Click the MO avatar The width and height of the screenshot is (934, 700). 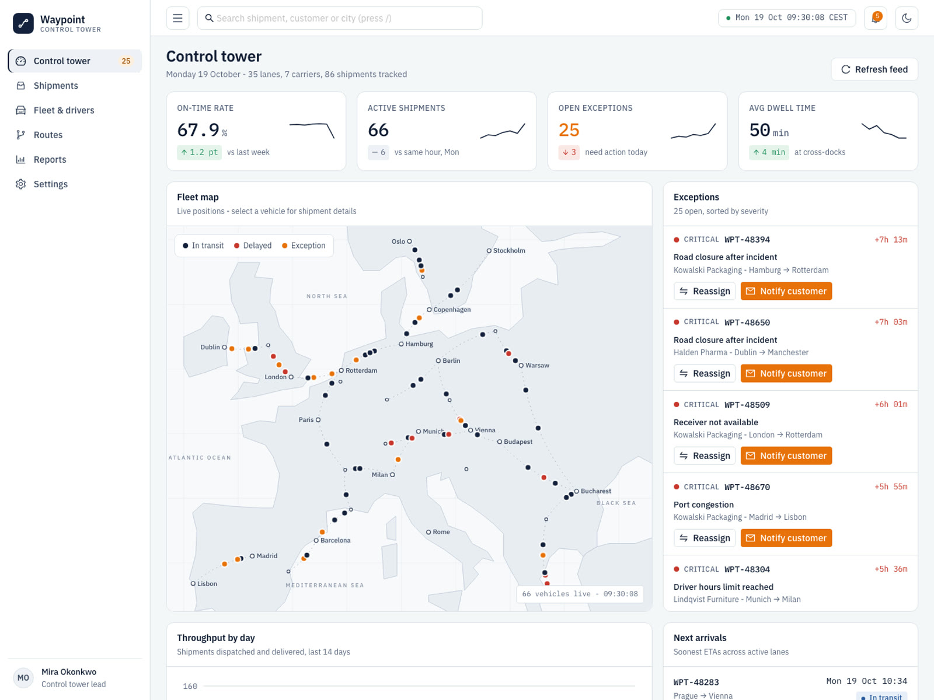click(23, 678)
